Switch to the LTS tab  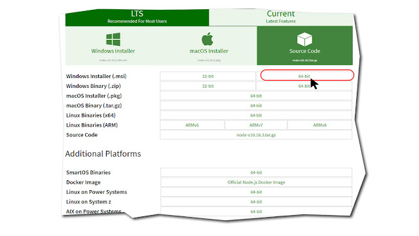137,18
